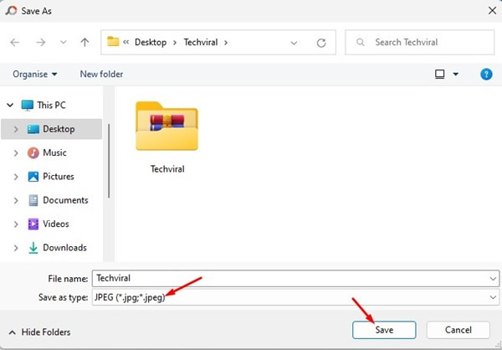Select Documents in navigation pane

point(65,200)
